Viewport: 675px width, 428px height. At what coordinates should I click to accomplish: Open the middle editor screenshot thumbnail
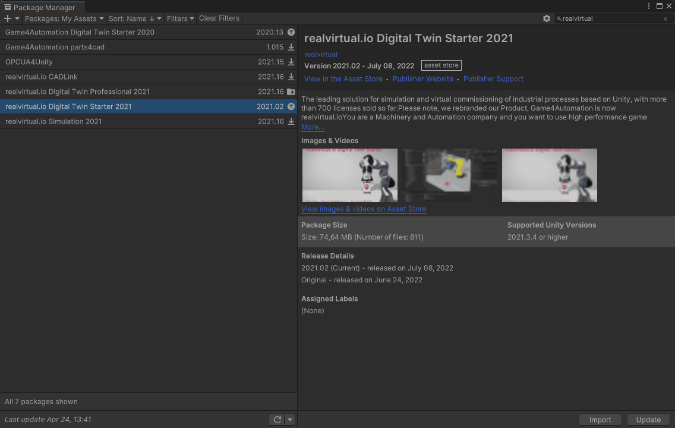click(449, 175)
